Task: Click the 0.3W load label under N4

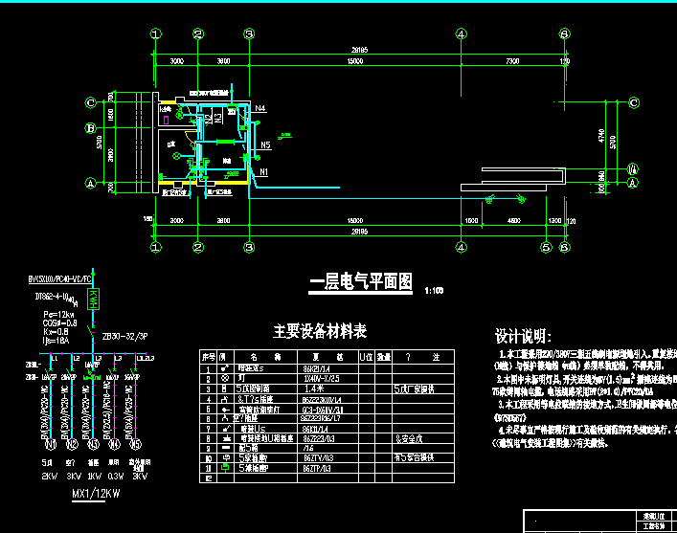Action: [116, 476]
